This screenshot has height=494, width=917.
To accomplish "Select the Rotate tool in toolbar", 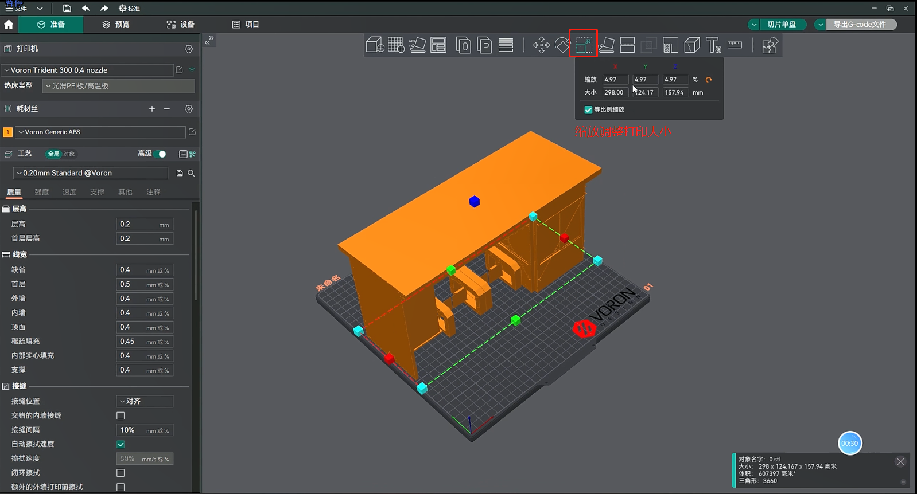I will click(x=562, y=45).
